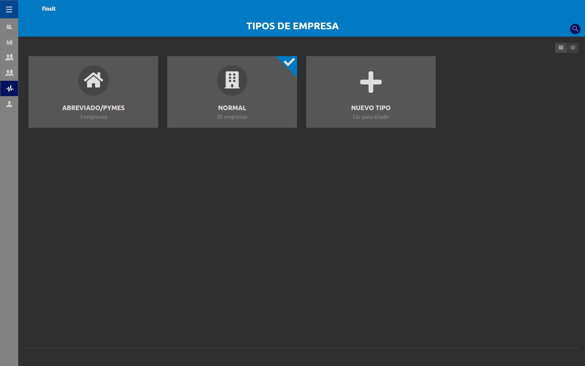The image size is (585, 366).
Task: Click the house icon on ABREVIADO/PYMES
Action: (93, 81)
